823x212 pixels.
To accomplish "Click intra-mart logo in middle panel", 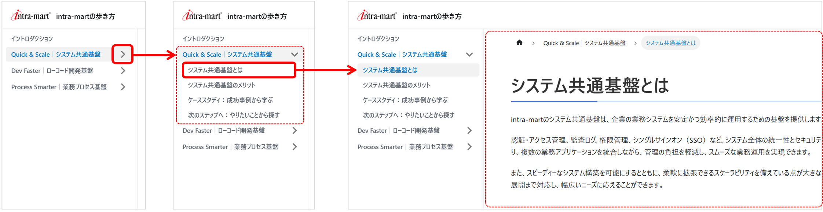I will tap(202, 16).
